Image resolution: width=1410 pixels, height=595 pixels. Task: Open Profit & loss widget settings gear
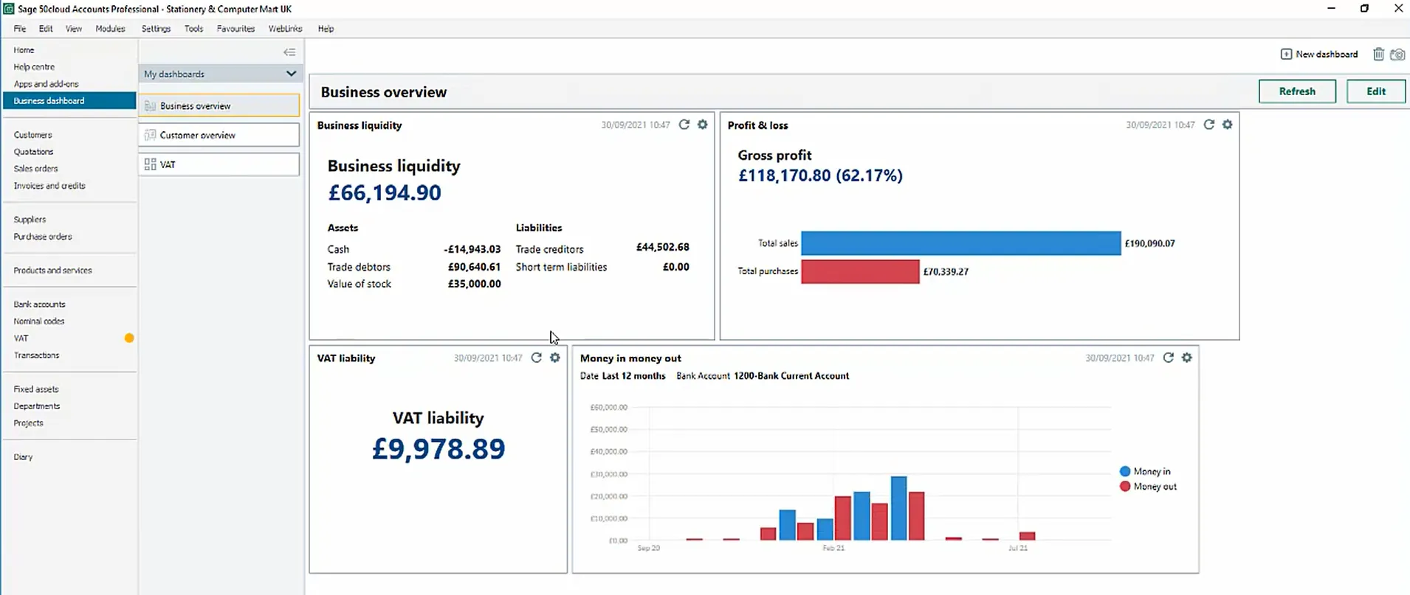[1228, 125]
